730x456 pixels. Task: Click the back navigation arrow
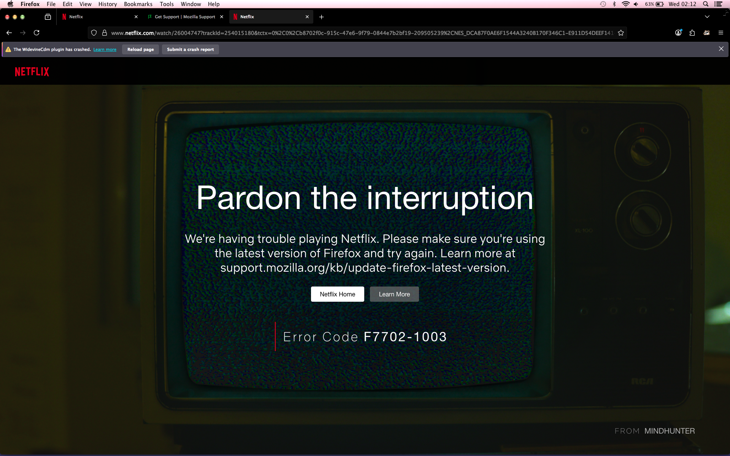pos(9,33)
